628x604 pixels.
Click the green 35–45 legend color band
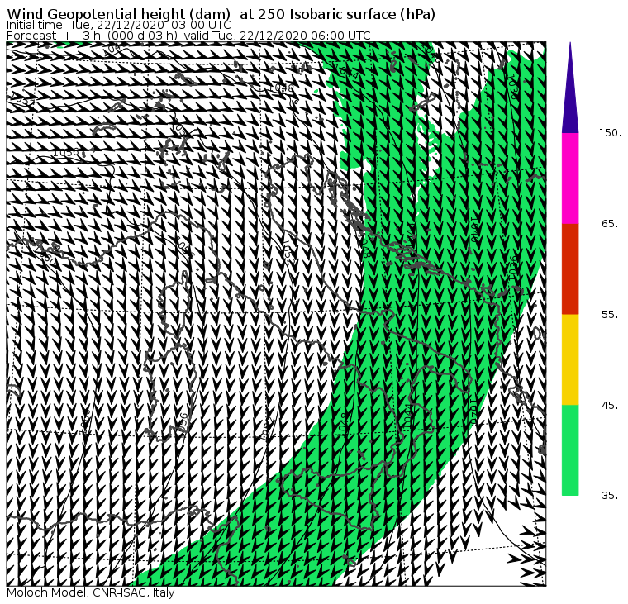tap(570, 450)
